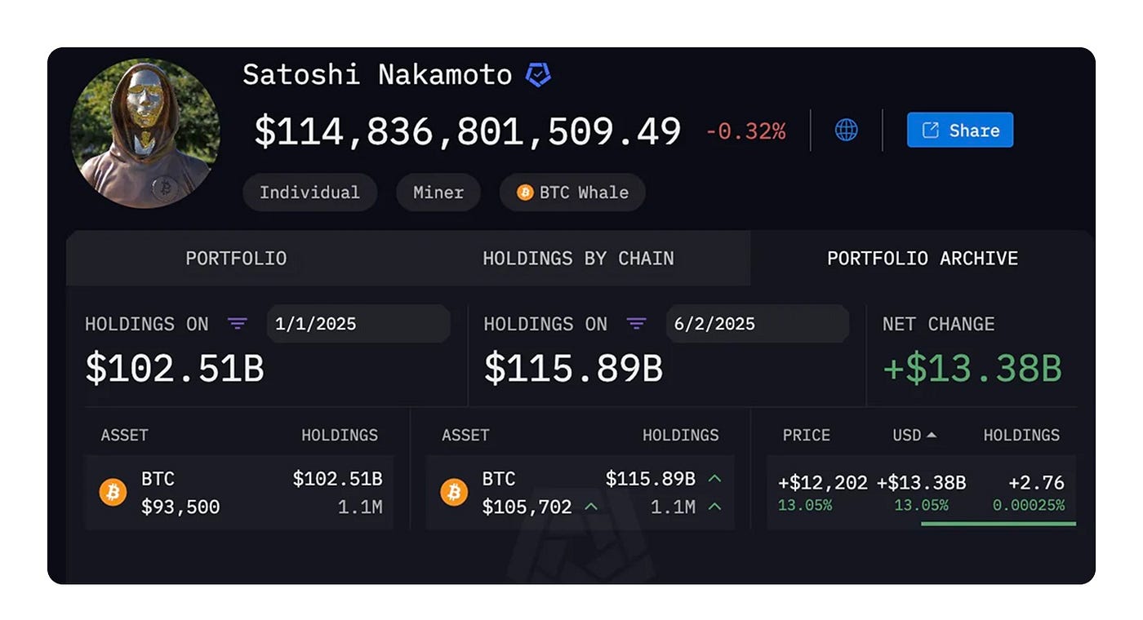Click the BTC coin icon in first holdings table
The height and width of the screenshot is (620, 1143).
(x=113, y=492)
